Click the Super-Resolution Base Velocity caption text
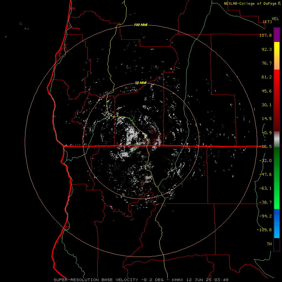 point(141,280)
